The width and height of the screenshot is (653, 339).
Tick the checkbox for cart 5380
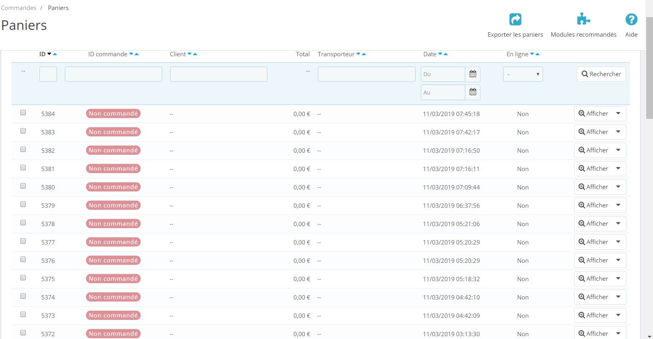(23, 186)
